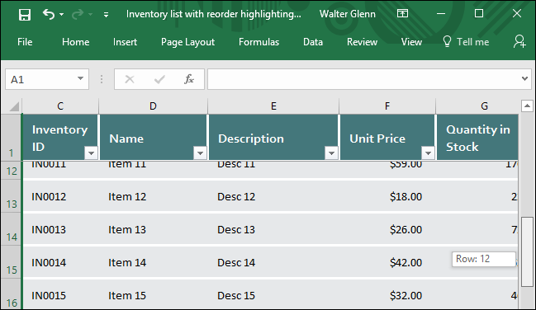536x310 pixels.
Task: Undo the last action with the arrow icon
Action: tap(49, 14)
